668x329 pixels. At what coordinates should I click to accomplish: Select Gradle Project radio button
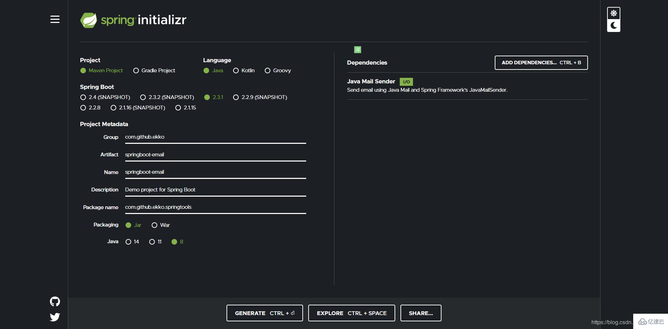tap(154, 71)
